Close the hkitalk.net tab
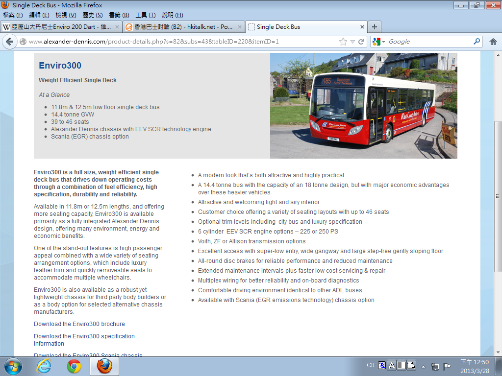Screen dimensions: 502x376 tap(239, 27)
